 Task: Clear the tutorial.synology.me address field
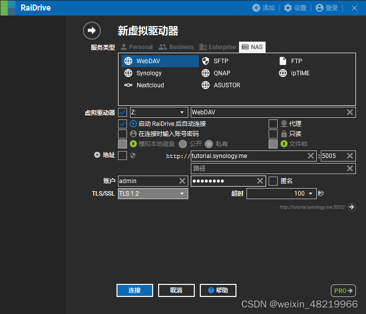(311, 156)
